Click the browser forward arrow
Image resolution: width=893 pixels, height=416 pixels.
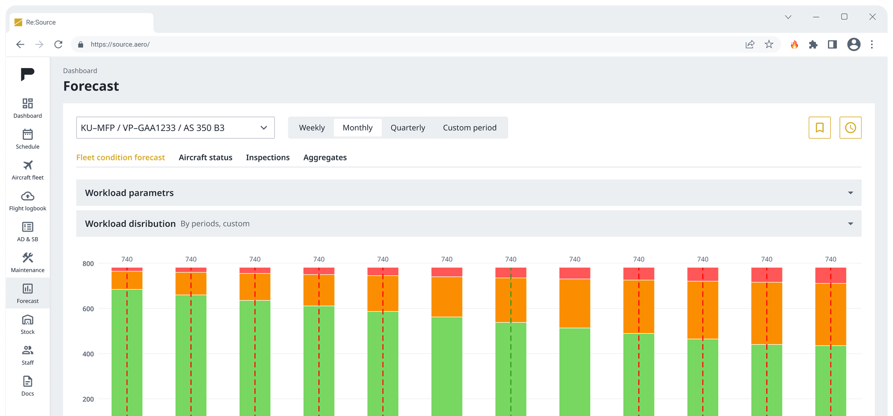click(x=39, y=44)
